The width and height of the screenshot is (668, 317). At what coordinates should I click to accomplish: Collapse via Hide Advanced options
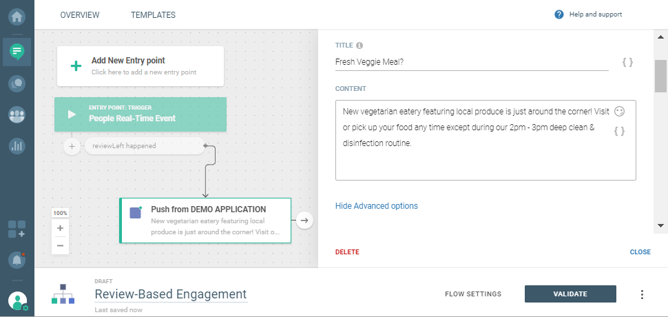(376, 206)
